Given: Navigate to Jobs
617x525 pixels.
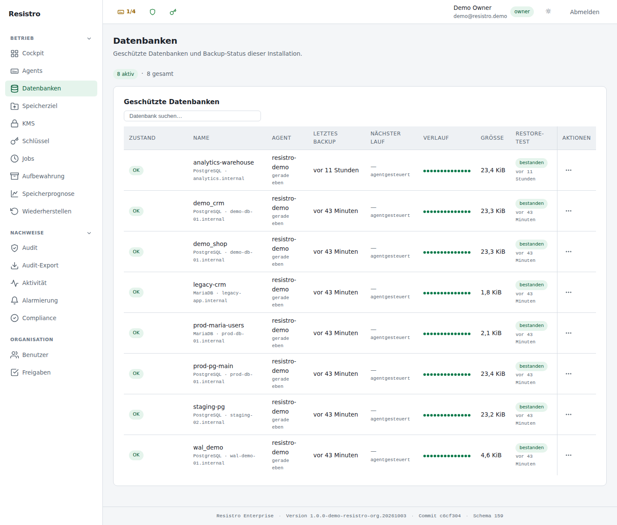Looking at the screenshot, I should (51, 159).
